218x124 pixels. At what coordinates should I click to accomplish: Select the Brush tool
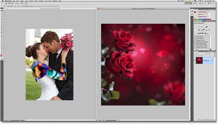click(2, 24)
